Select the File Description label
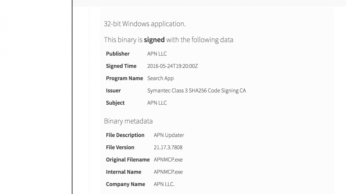 click(x=125, y=135)
